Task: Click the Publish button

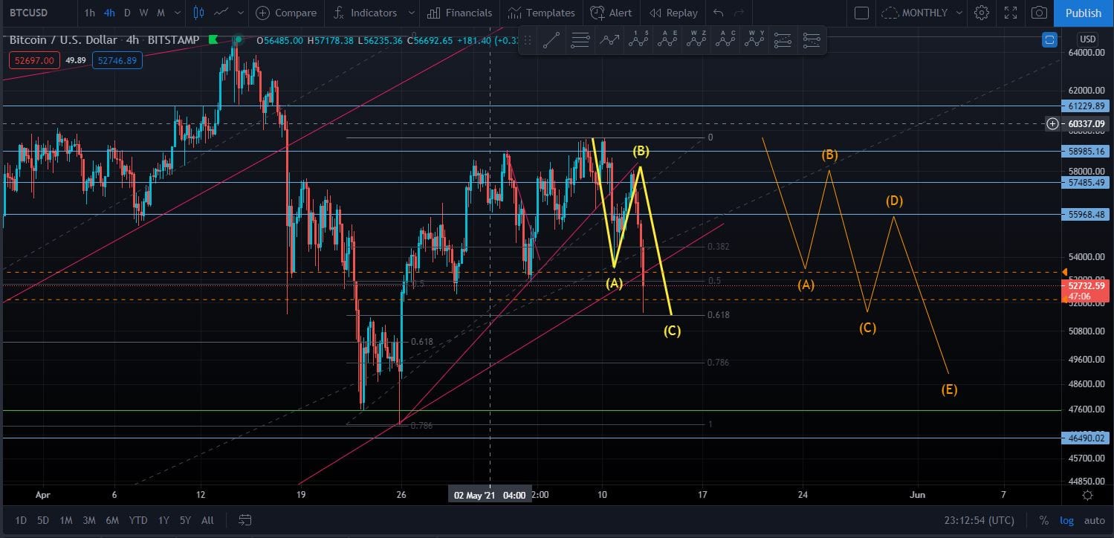Action: [1083, 13]
